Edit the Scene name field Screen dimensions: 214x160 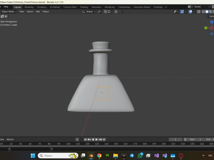201,7
